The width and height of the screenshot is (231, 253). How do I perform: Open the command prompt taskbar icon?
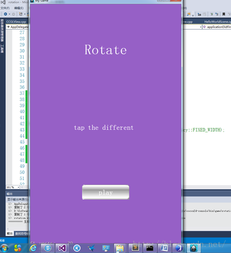tap(150, 248)
